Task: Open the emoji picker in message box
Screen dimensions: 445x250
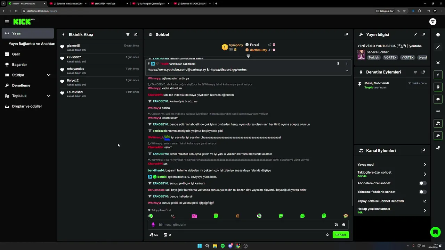Action: [x=344, y=225]
